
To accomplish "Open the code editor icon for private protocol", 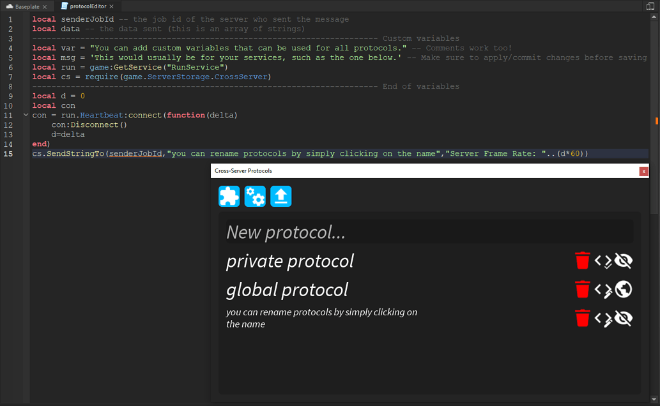I will tap(603, 260).
